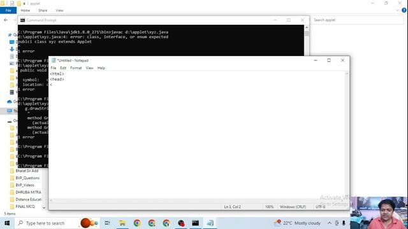
Task: Open the Share ribbon tab in File Explorer
Action: tap(43, 10)
